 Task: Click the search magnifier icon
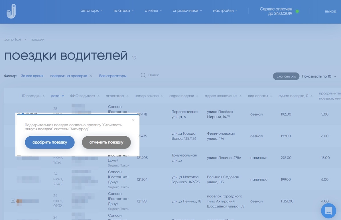click(143, 75)
